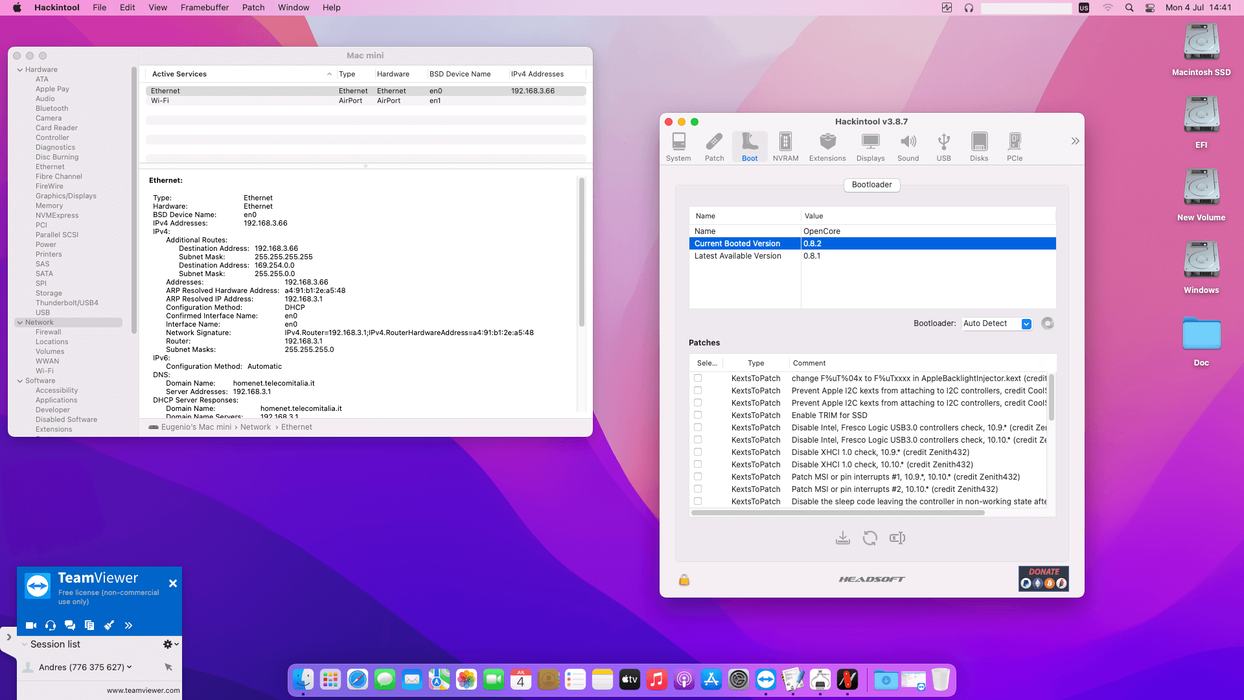The width and height of the screenshot is (1244, 700).
Task: Click Eugenio's Mac mini in breadcrumb
Action: 196,427
